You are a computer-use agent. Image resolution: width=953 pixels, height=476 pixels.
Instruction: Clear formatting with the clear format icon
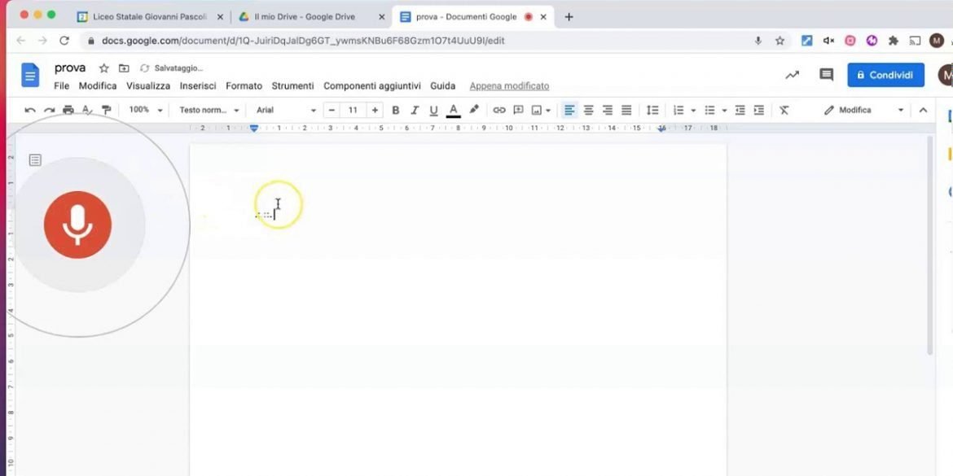[784, 110]
